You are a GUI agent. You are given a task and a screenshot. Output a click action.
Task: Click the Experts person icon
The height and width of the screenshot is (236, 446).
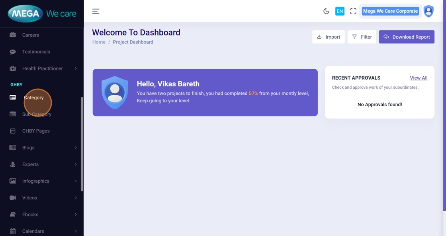[x=13, y=164]
